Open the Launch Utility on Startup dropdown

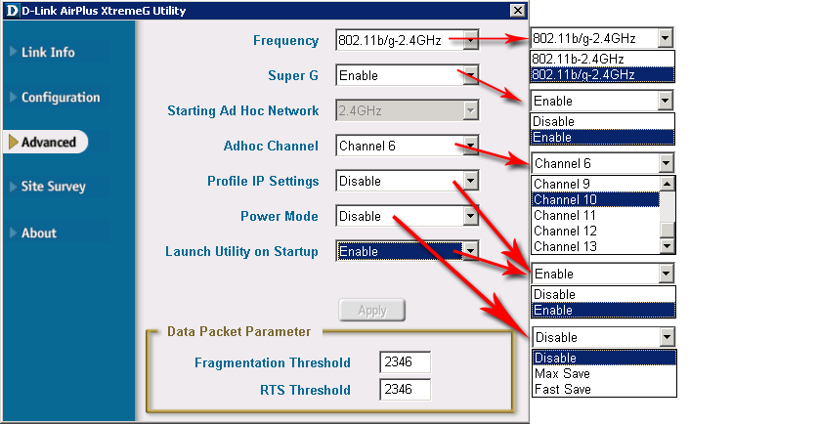pos(471,251)
